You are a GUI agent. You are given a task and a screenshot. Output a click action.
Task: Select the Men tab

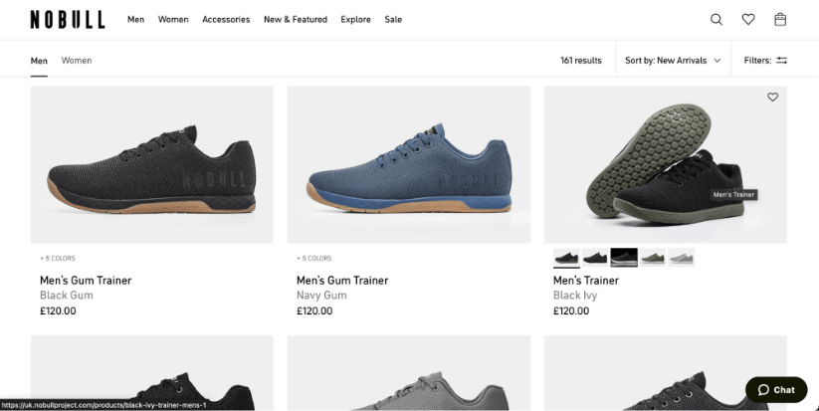(x=39, y=61)
